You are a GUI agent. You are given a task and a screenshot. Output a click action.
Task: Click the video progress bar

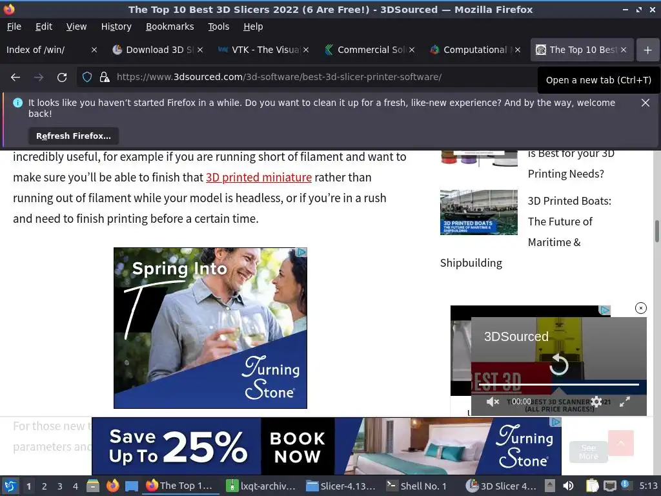[x=559, y=385]
